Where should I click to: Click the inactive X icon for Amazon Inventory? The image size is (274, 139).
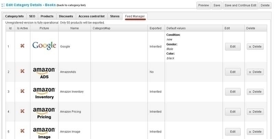[22, 91]
